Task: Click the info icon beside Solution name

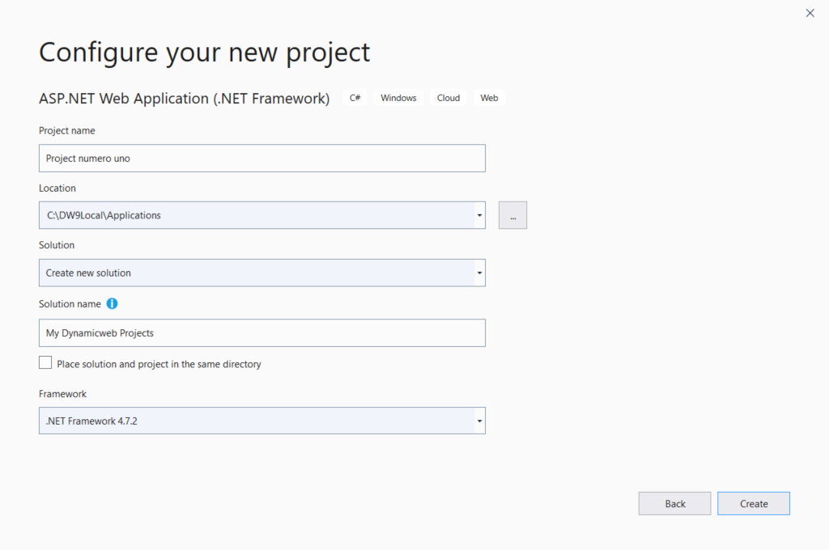Action: (112, 304)
